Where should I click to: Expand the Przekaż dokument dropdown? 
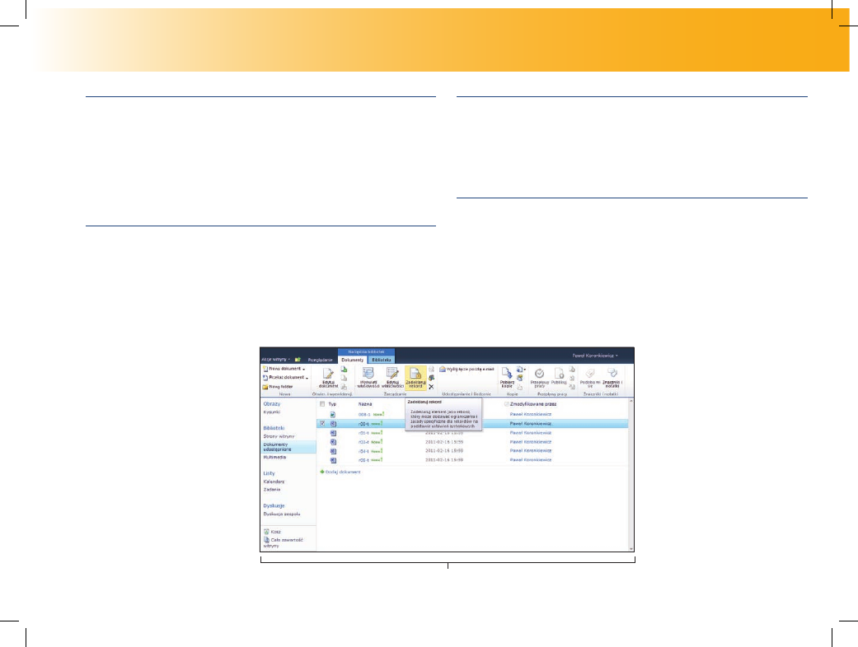(x=285, y=378)
